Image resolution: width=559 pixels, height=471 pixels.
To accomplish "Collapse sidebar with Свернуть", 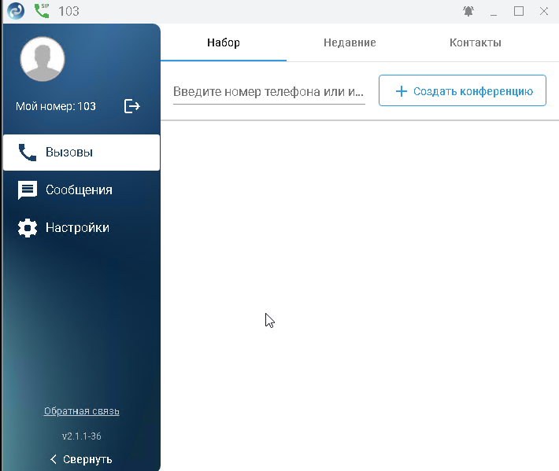I will click(x=81, y=459).
